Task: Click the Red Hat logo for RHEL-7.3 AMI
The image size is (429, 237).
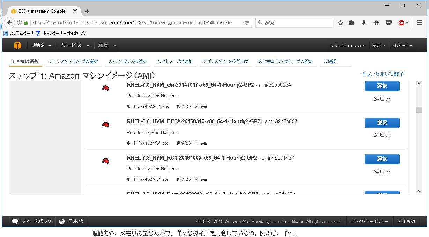Action: (106, 161)
